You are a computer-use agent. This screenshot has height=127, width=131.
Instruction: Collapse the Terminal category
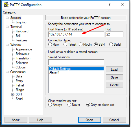pyautogui.click(x=7, y=27)
